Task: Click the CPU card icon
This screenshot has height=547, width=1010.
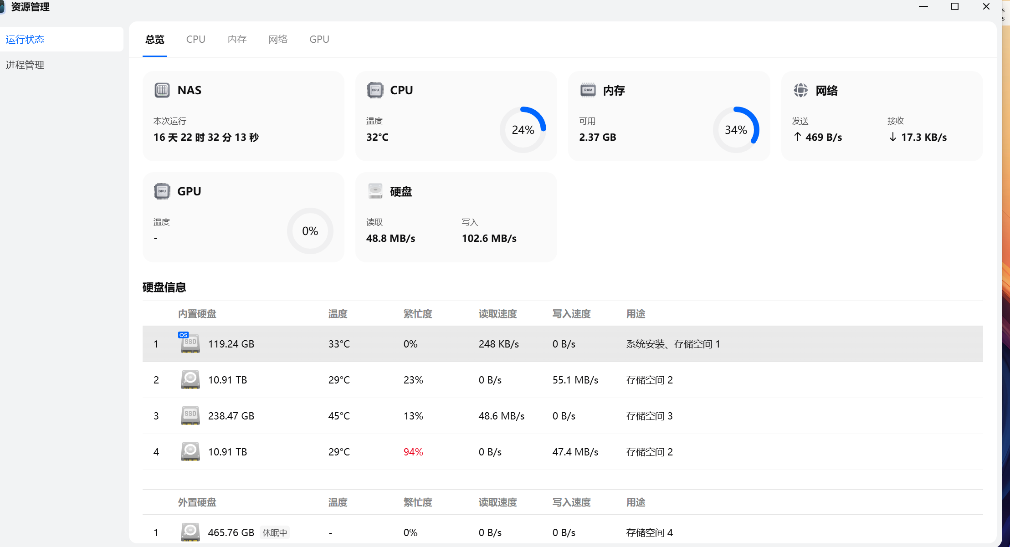Action: (x=375, y=90)
